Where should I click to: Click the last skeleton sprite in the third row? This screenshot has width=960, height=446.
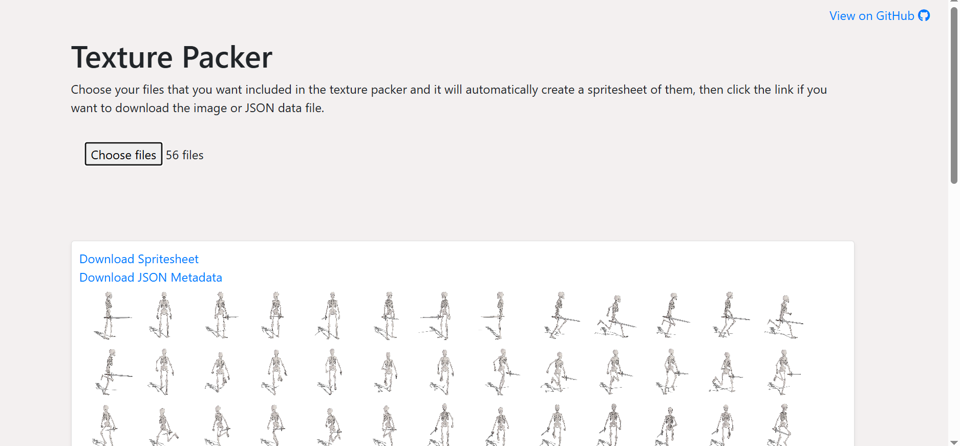click(x=782, y=425)
